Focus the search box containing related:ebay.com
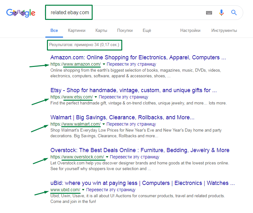Image resolution: width=253 pixels, height=213 pixels. (x=144, y=13)
